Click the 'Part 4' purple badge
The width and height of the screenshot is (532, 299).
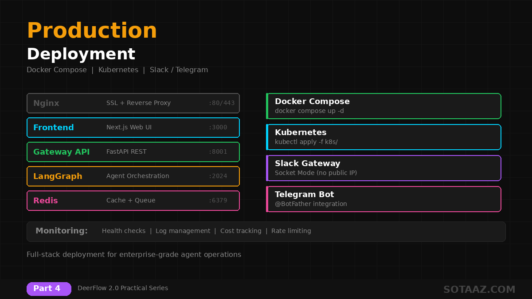[x=49, y=289]
